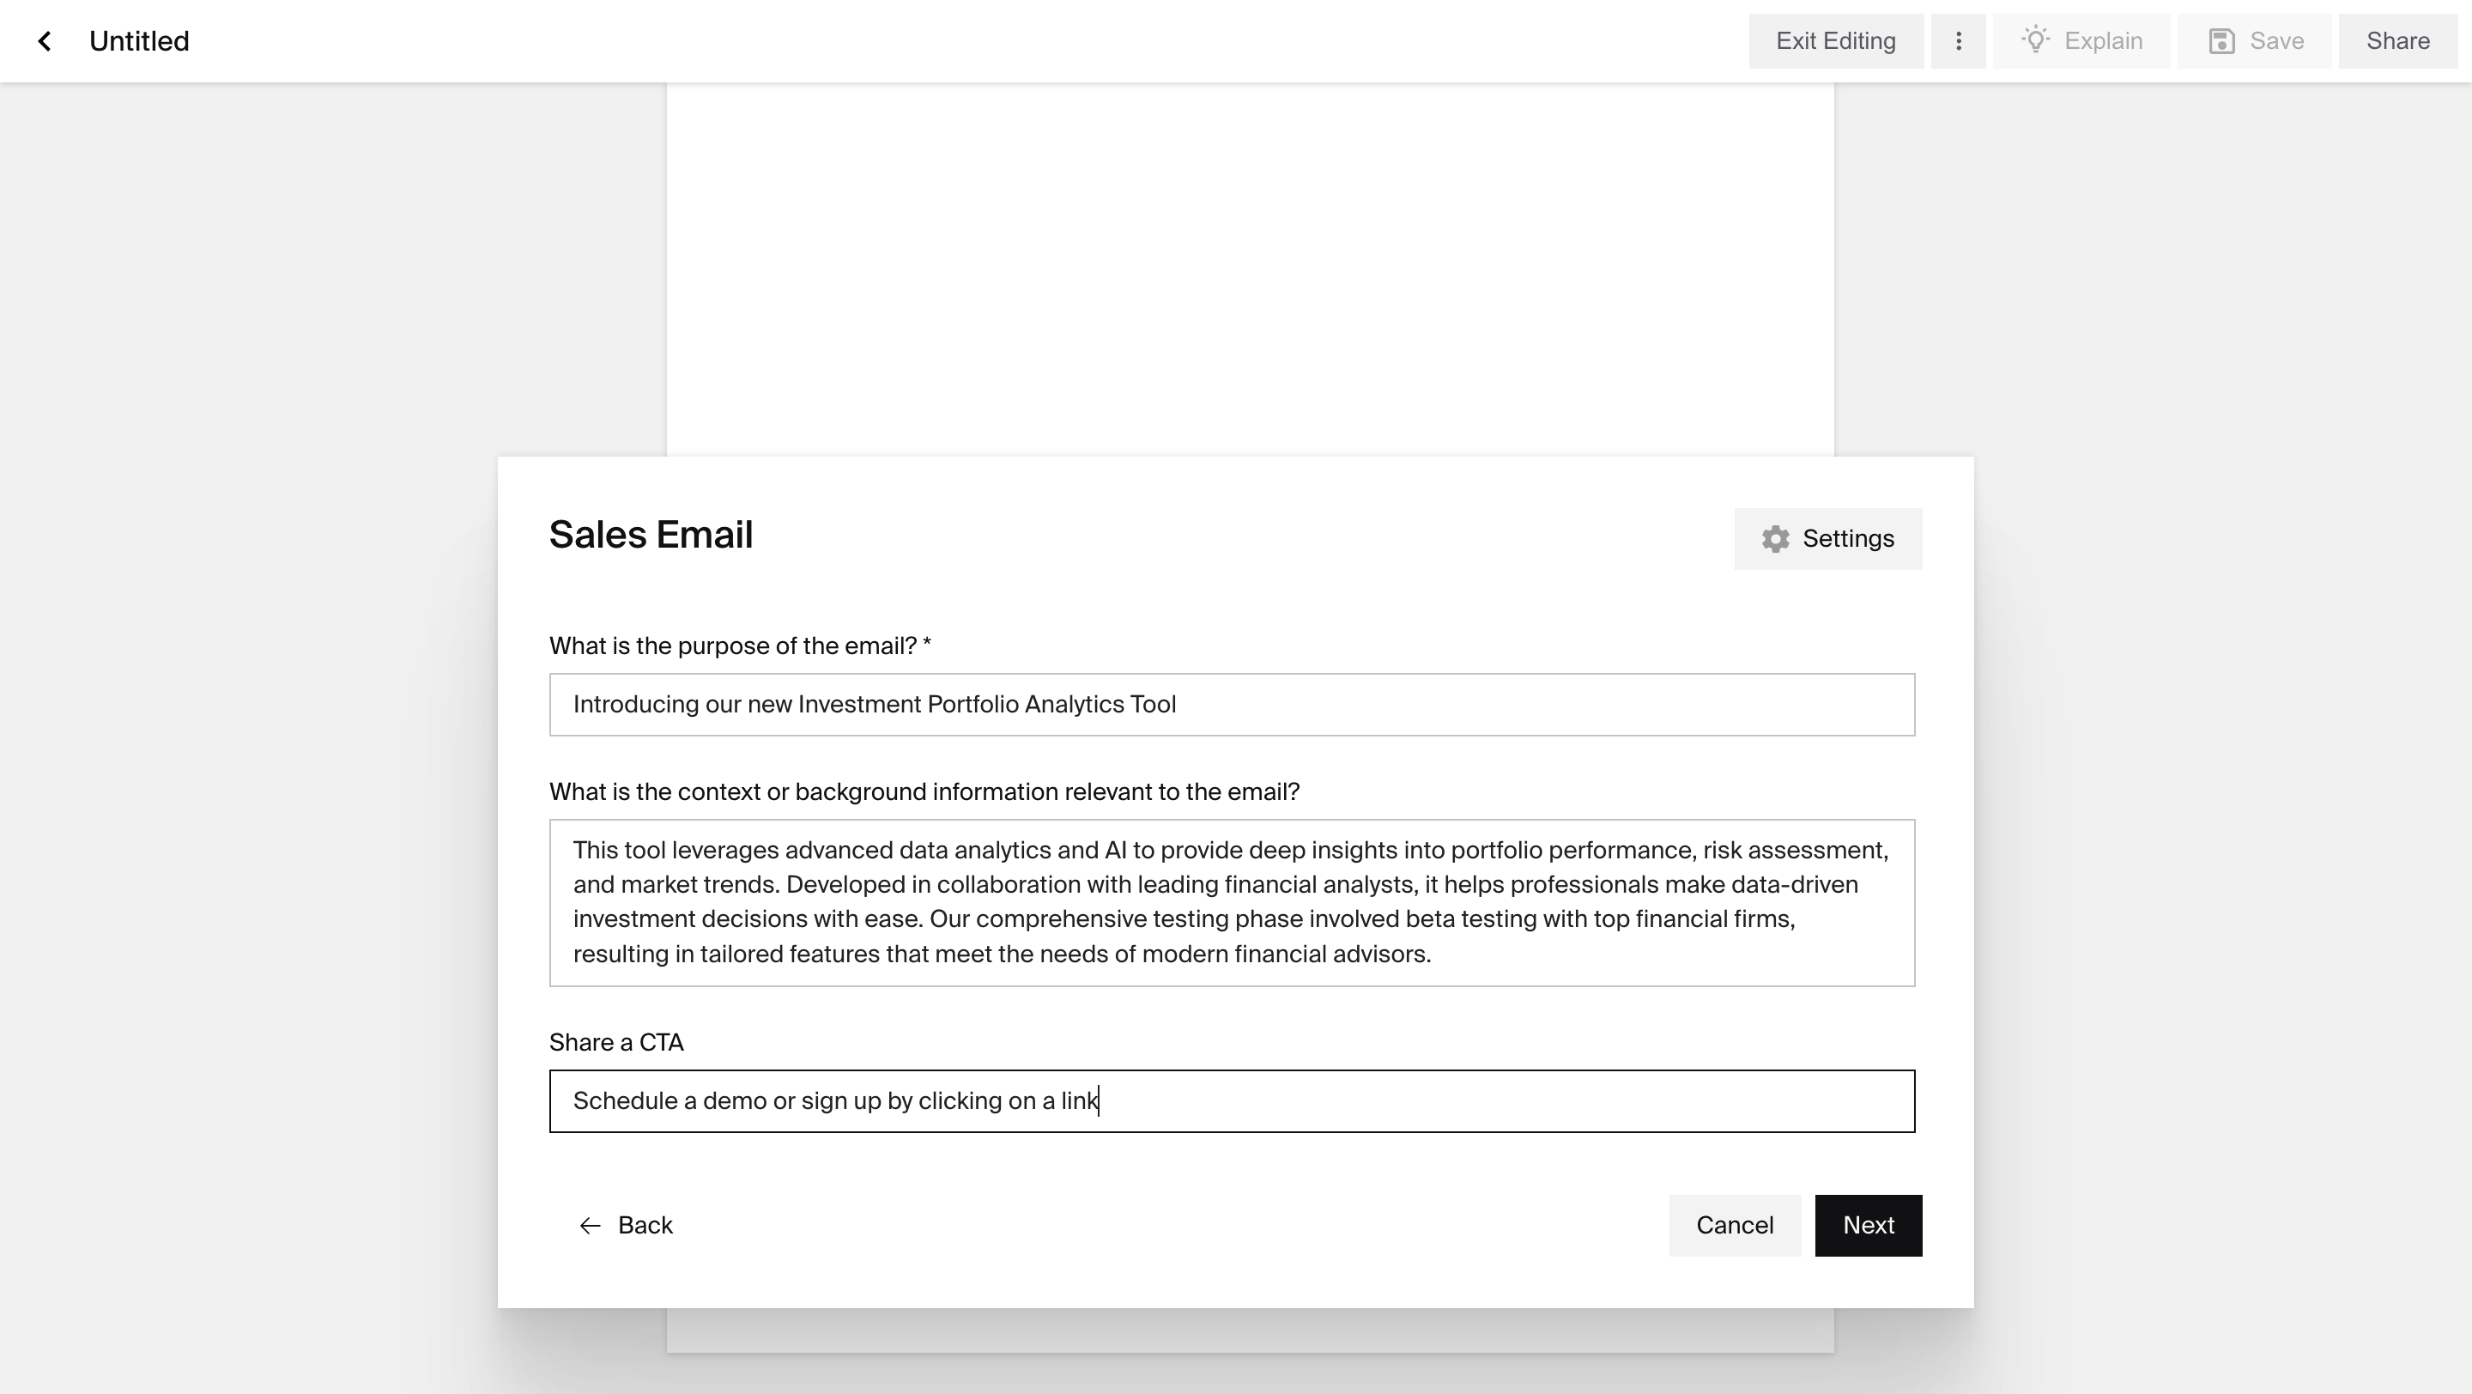Focus the email purpose input field

(1231, 706)
